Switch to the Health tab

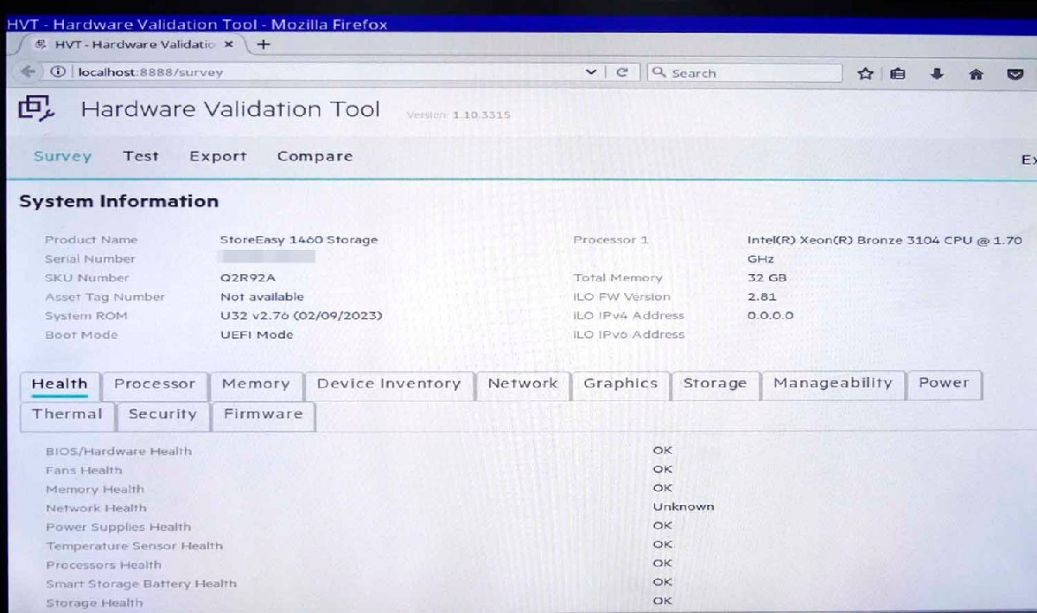(x=60, y=385)
